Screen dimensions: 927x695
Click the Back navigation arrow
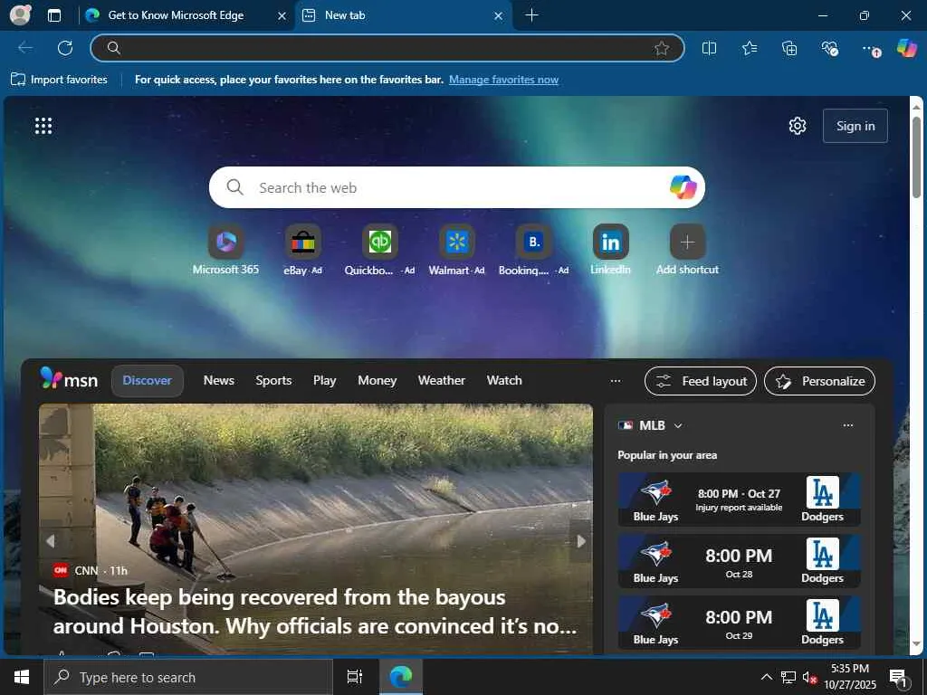click(x=25, y=48)
